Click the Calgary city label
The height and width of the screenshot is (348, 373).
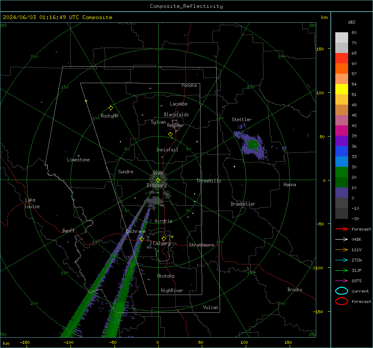pyautogui.click(x=162, y=243)
